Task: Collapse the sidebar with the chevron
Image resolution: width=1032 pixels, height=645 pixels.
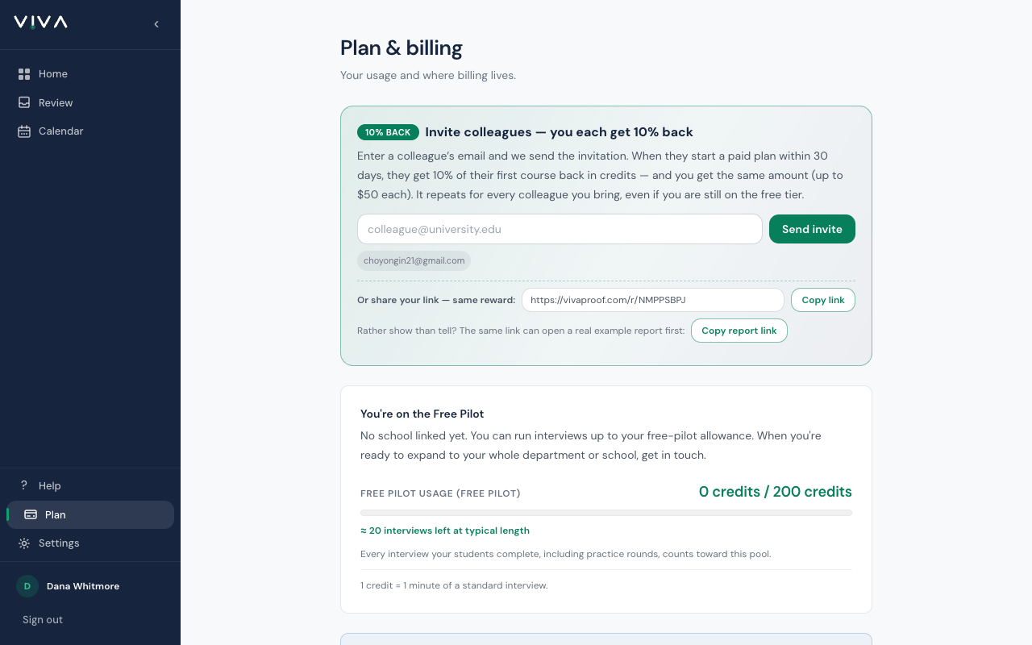Action: (156, 24)
